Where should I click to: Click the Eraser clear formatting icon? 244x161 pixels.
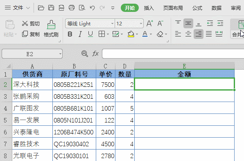160,34
